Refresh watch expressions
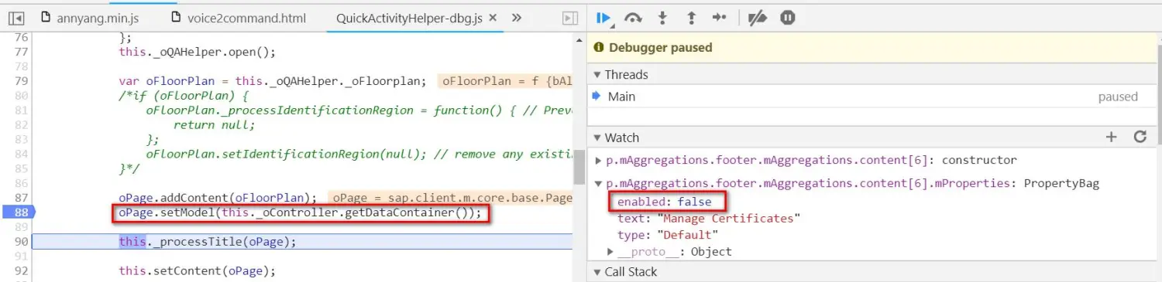The image size is (1162, 282). pos(1140,137)
